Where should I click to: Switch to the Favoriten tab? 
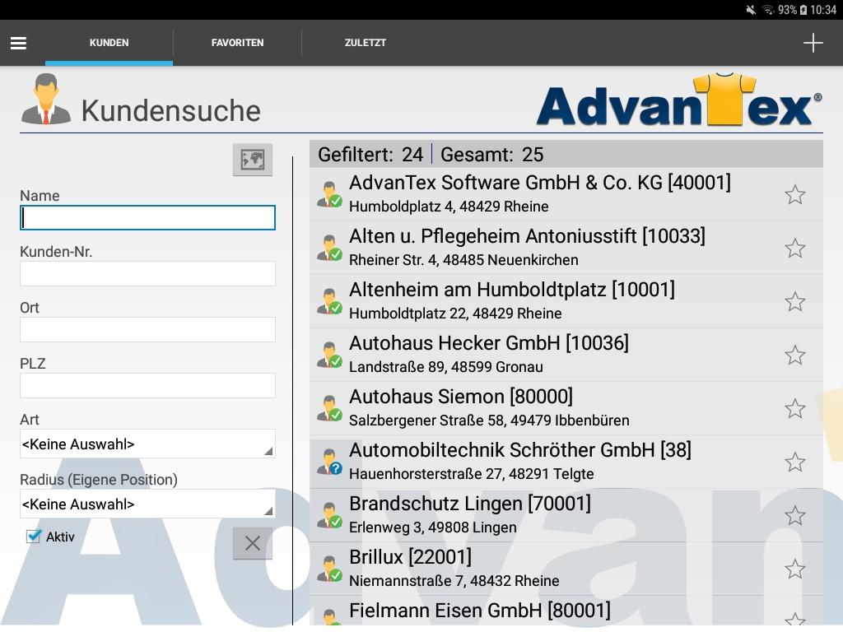[238, 43]
